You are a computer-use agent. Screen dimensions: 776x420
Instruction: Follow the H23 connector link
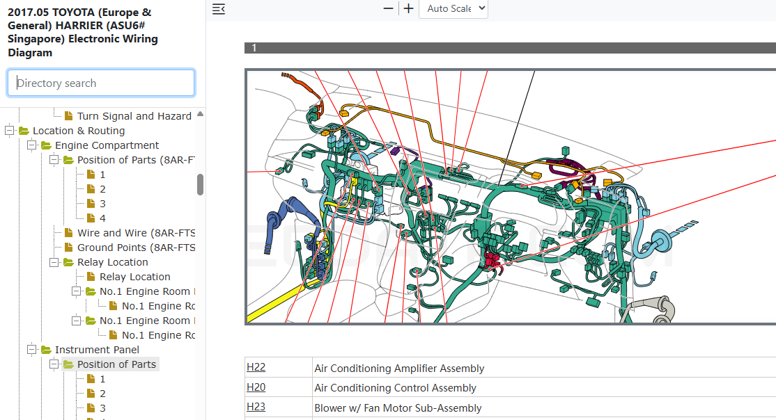point(256,407)
